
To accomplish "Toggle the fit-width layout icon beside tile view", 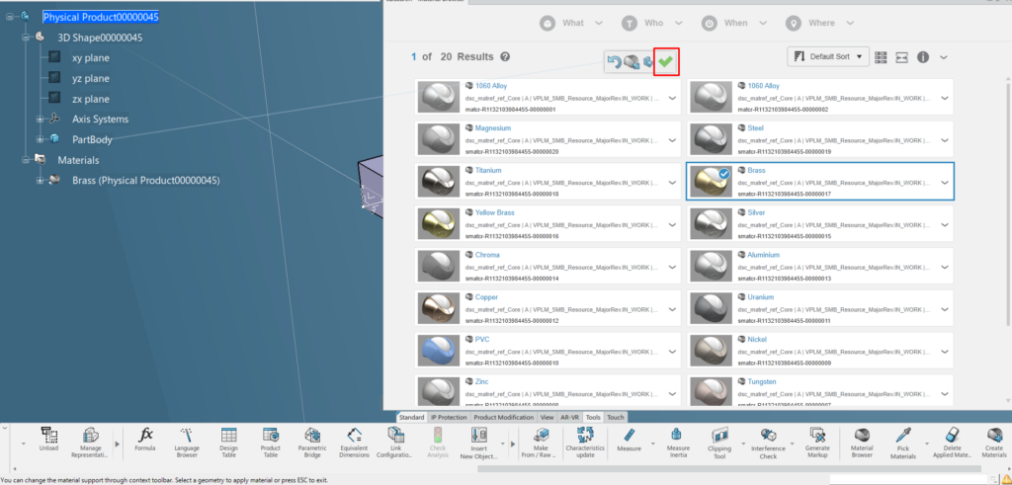I will (x=902, y=57).
